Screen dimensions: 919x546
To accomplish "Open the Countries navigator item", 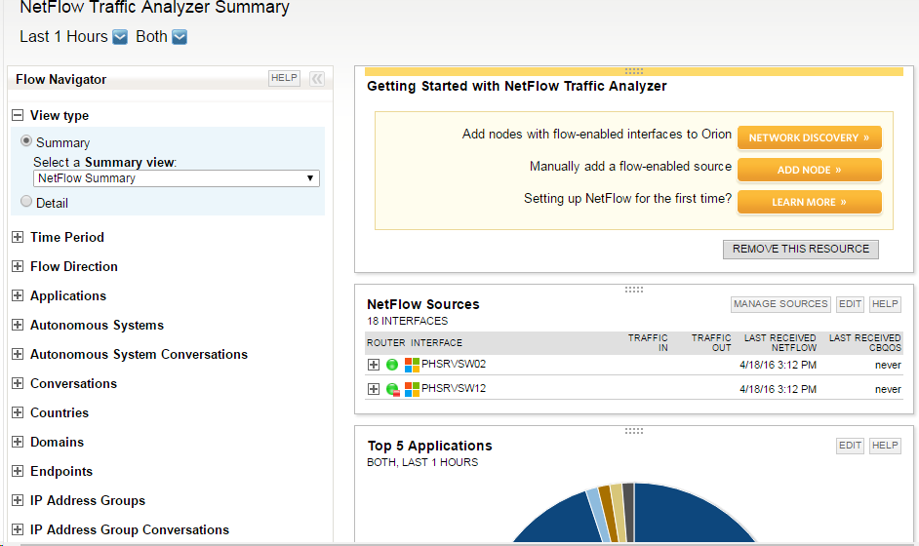I will (x=59, y=412).
